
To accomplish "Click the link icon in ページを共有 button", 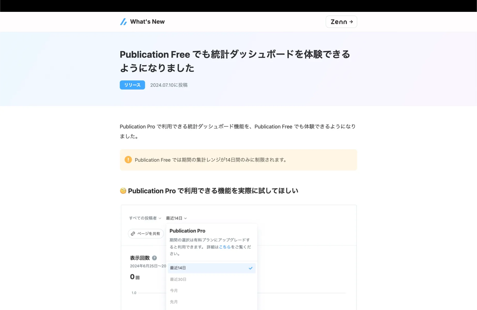I will pos(133,234).
